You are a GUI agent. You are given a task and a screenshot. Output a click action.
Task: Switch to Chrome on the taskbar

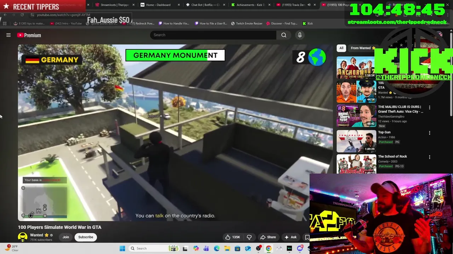tap(269, 248)
